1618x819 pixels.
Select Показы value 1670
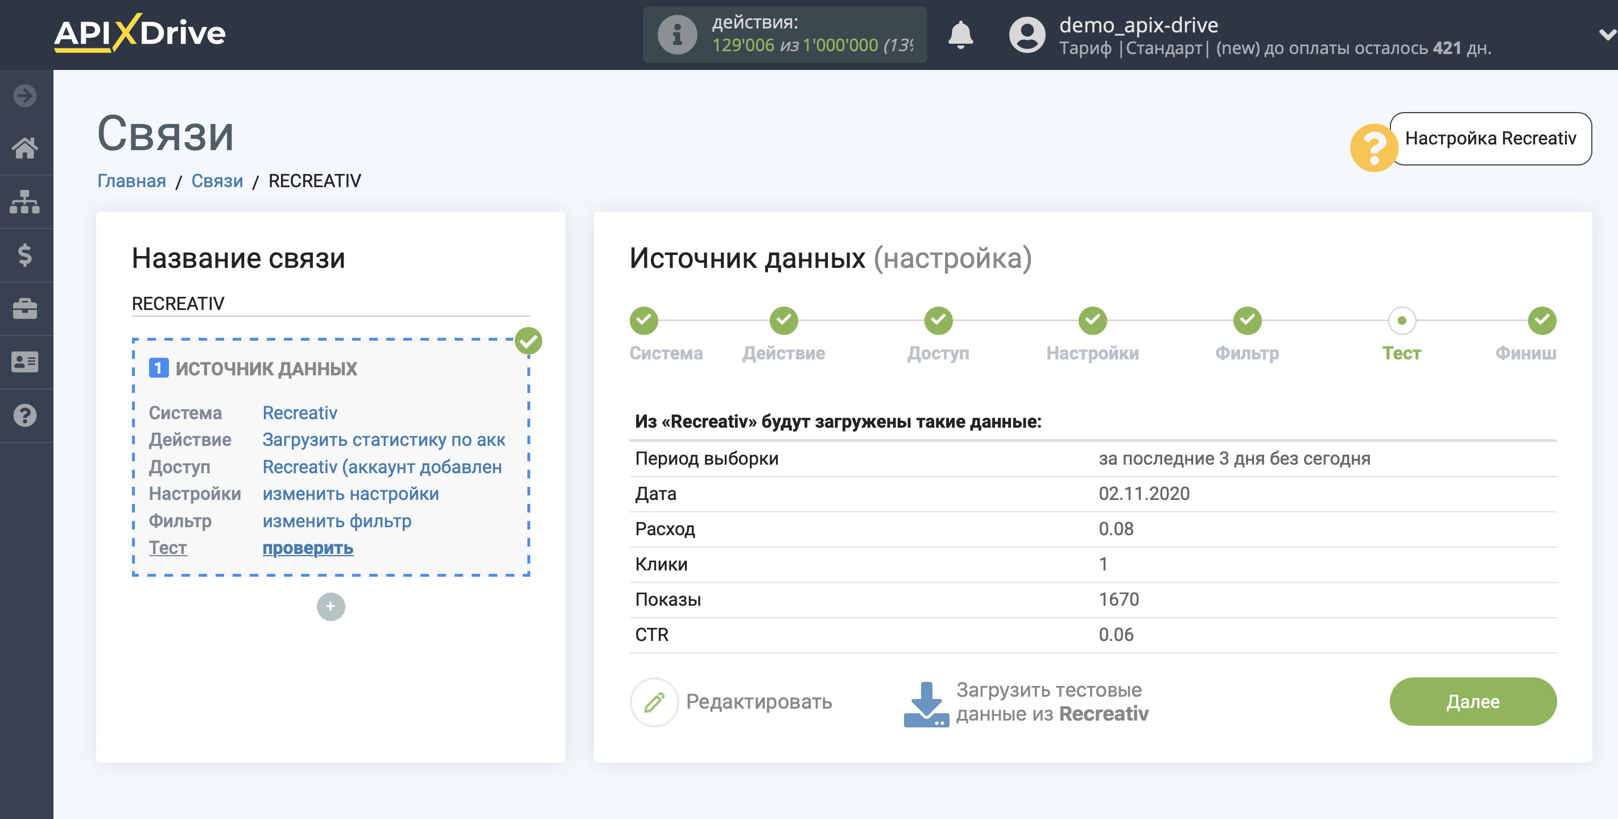tap(1118, 599)
